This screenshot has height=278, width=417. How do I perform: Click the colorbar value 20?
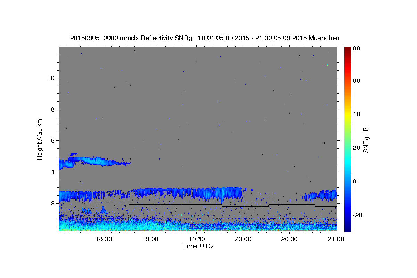[x=357, y=148]
